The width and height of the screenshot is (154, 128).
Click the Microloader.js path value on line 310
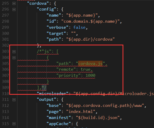[x=114, y=94]
